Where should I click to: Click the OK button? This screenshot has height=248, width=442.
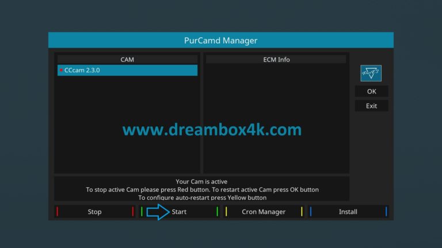coord(372,91)
